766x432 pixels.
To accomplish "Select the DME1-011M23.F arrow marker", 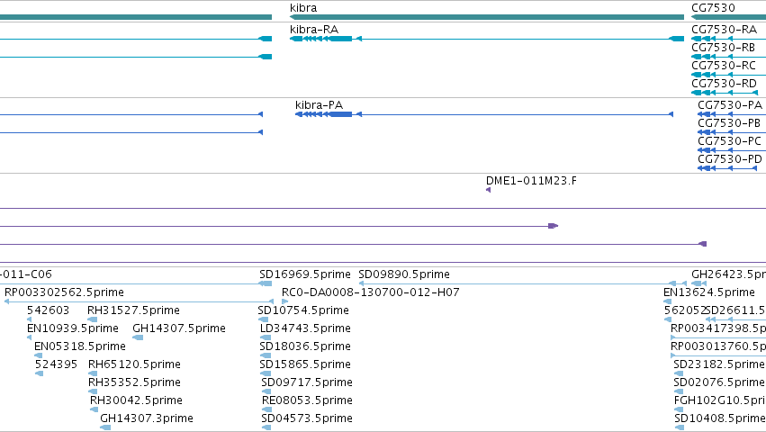I will [488, 190].
